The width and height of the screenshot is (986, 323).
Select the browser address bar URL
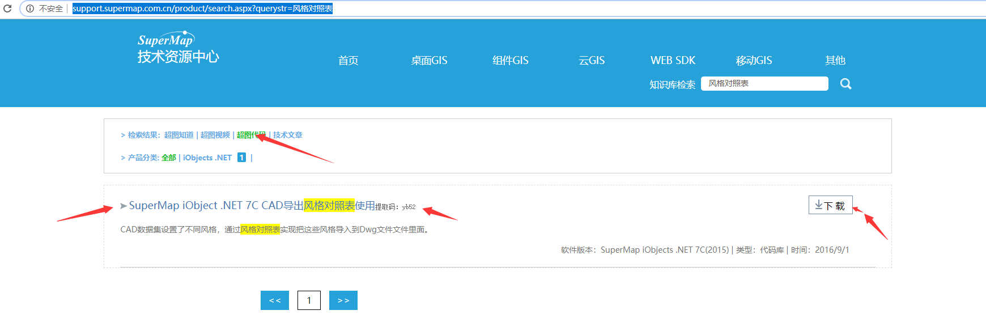point(202,8)
